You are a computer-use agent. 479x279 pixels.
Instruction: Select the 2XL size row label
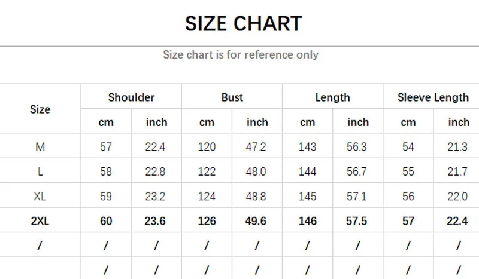[x=40, y=221]
